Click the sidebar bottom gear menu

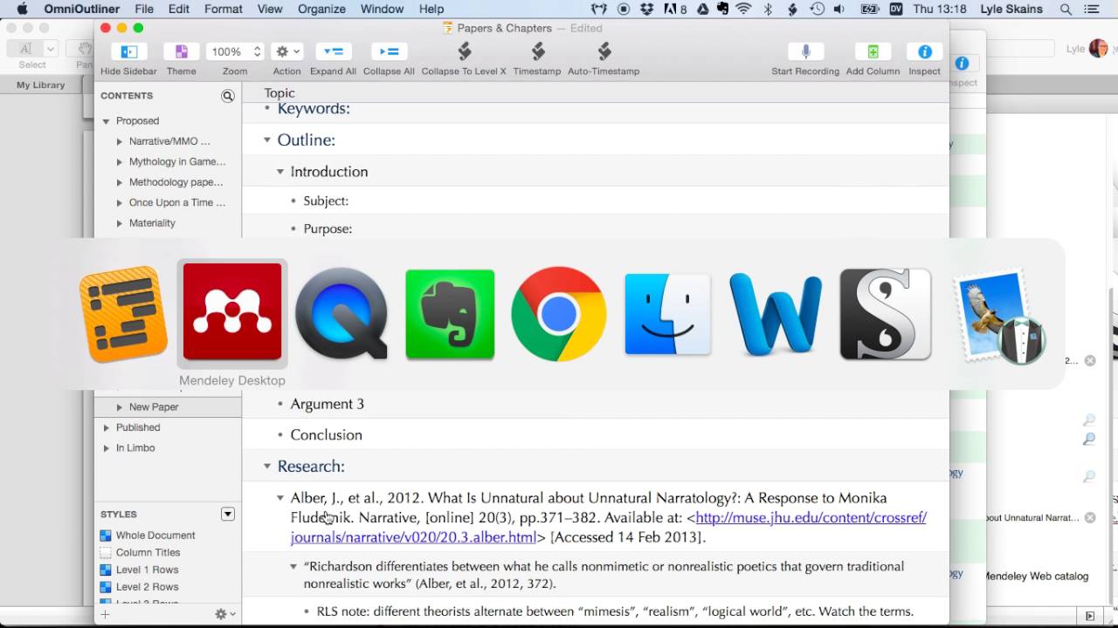click(225, 614)
